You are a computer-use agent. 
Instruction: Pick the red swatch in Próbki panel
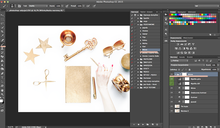click(170, 14)
